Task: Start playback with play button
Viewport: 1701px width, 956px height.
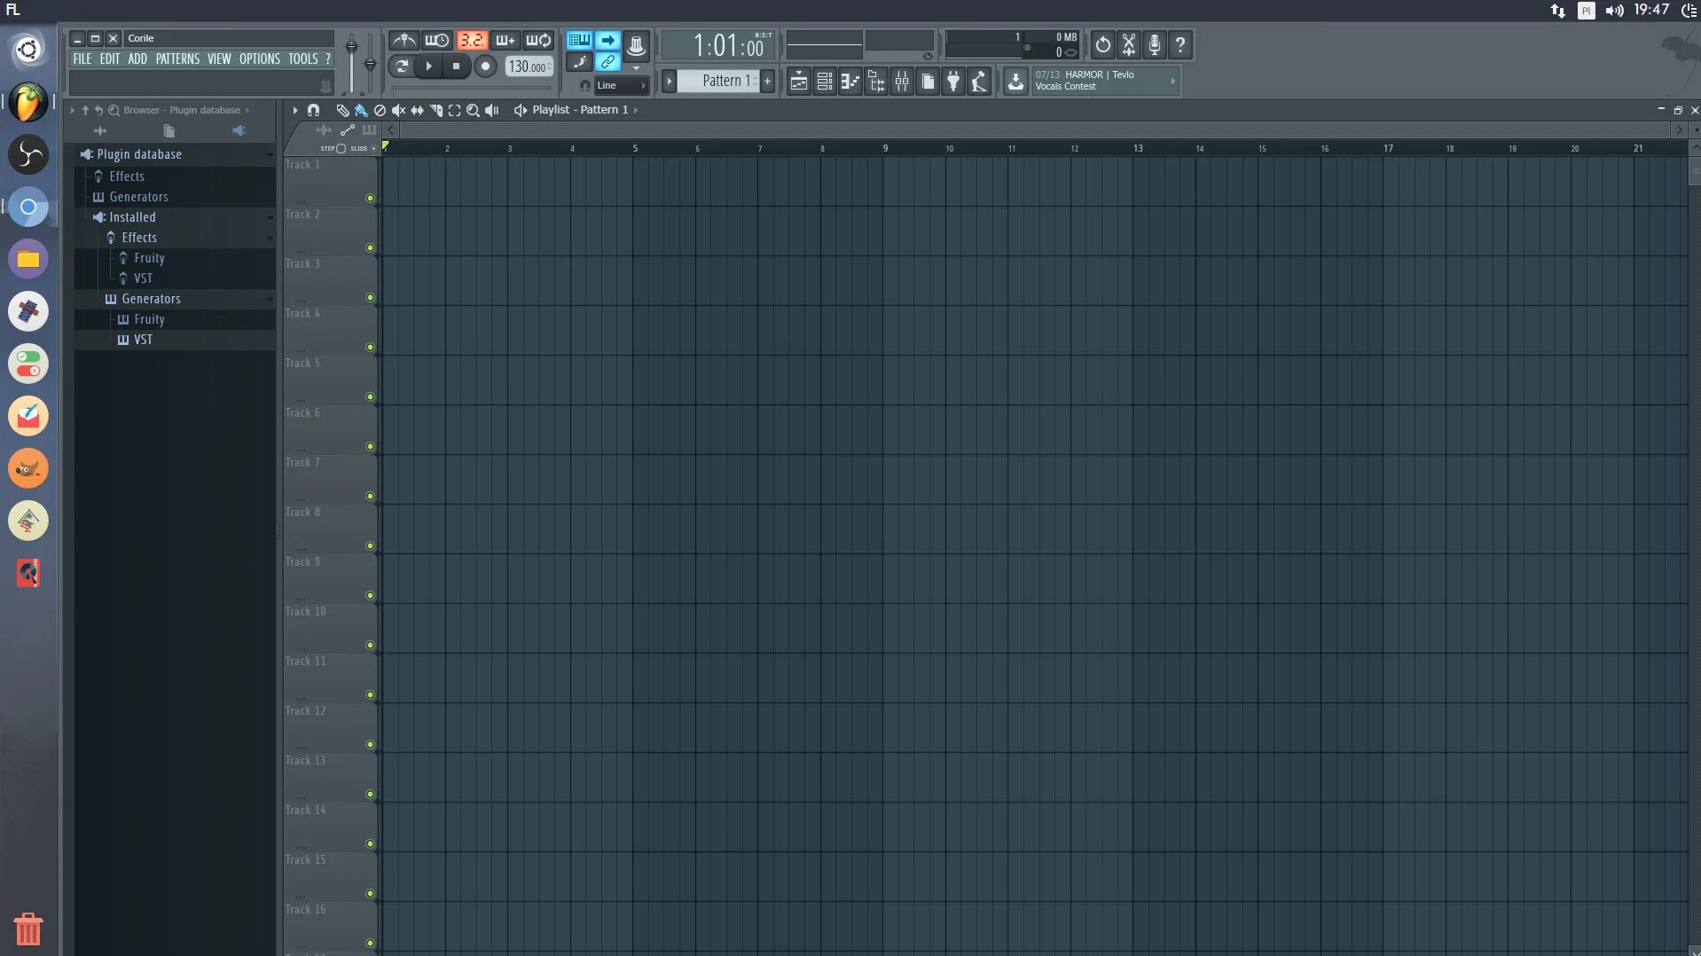Action: click(428, 66)
